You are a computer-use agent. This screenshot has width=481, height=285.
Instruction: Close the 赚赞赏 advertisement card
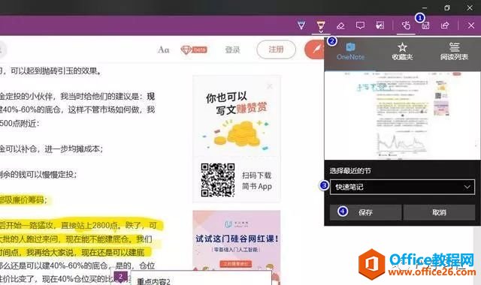270,87
